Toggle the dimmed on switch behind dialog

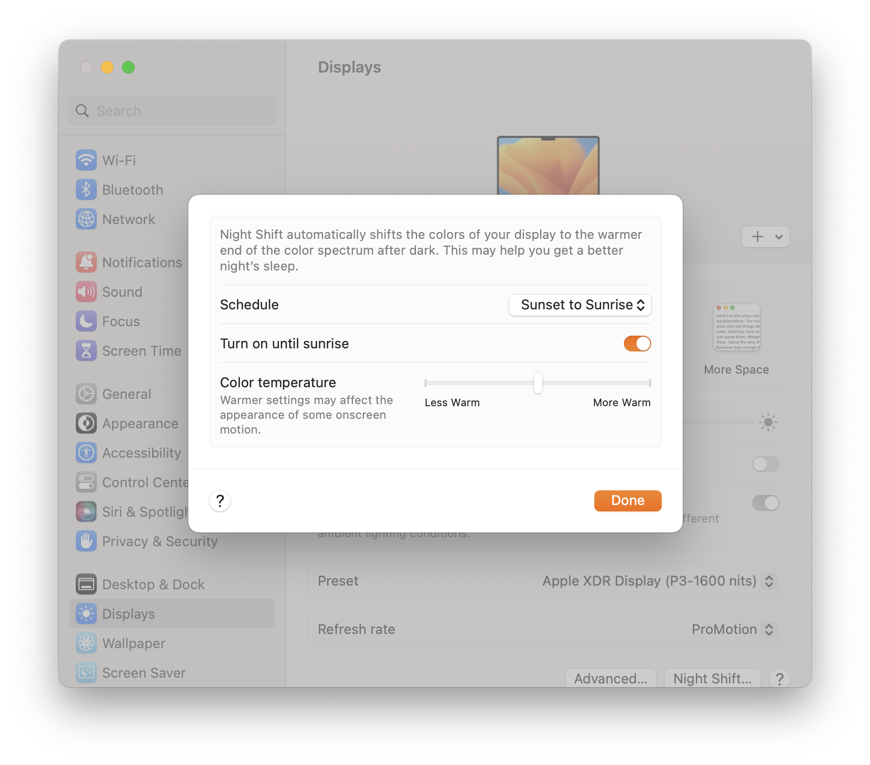[x=765, y=503]
